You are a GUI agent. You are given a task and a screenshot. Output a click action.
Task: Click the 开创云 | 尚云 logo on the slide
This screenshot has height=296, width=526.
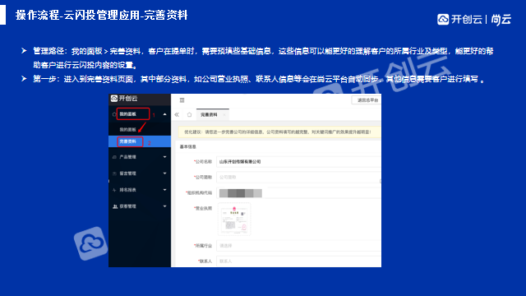pos(474,20)
